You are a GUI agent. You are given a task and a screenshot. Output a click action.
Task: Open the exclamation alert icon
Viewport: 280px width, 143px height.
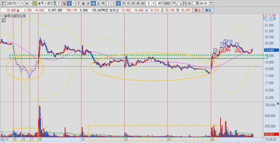click(x=59, y=3)
